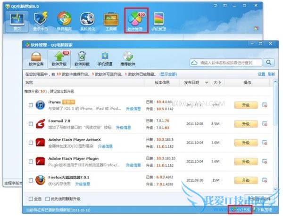Image resolution: width=283 pixels, height=216 pixels.
Task: Click the feedback icon in main title bar
Action: click(x=215, y=5)
